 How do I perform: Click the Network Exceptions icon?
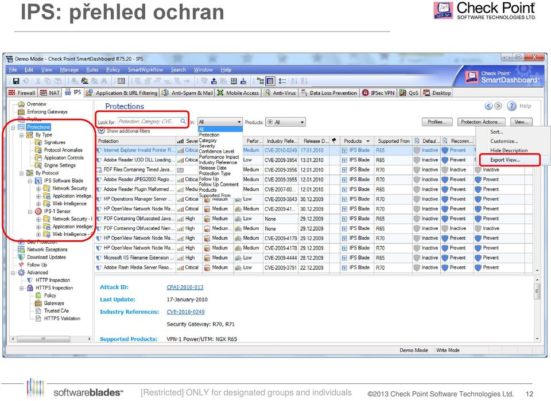pyautogui.click(x=21, y=250)
